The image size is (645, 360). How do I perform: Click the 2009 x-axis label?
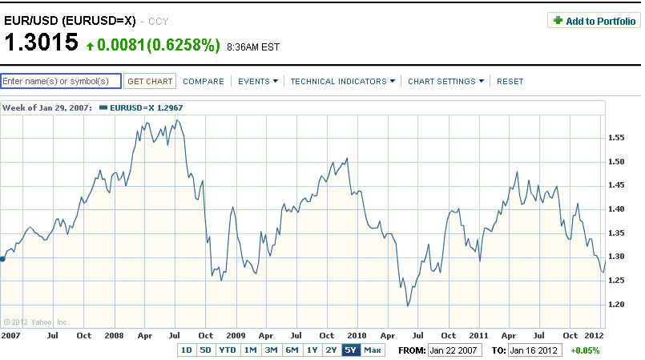pyautogui.click(x=236, y=336)
